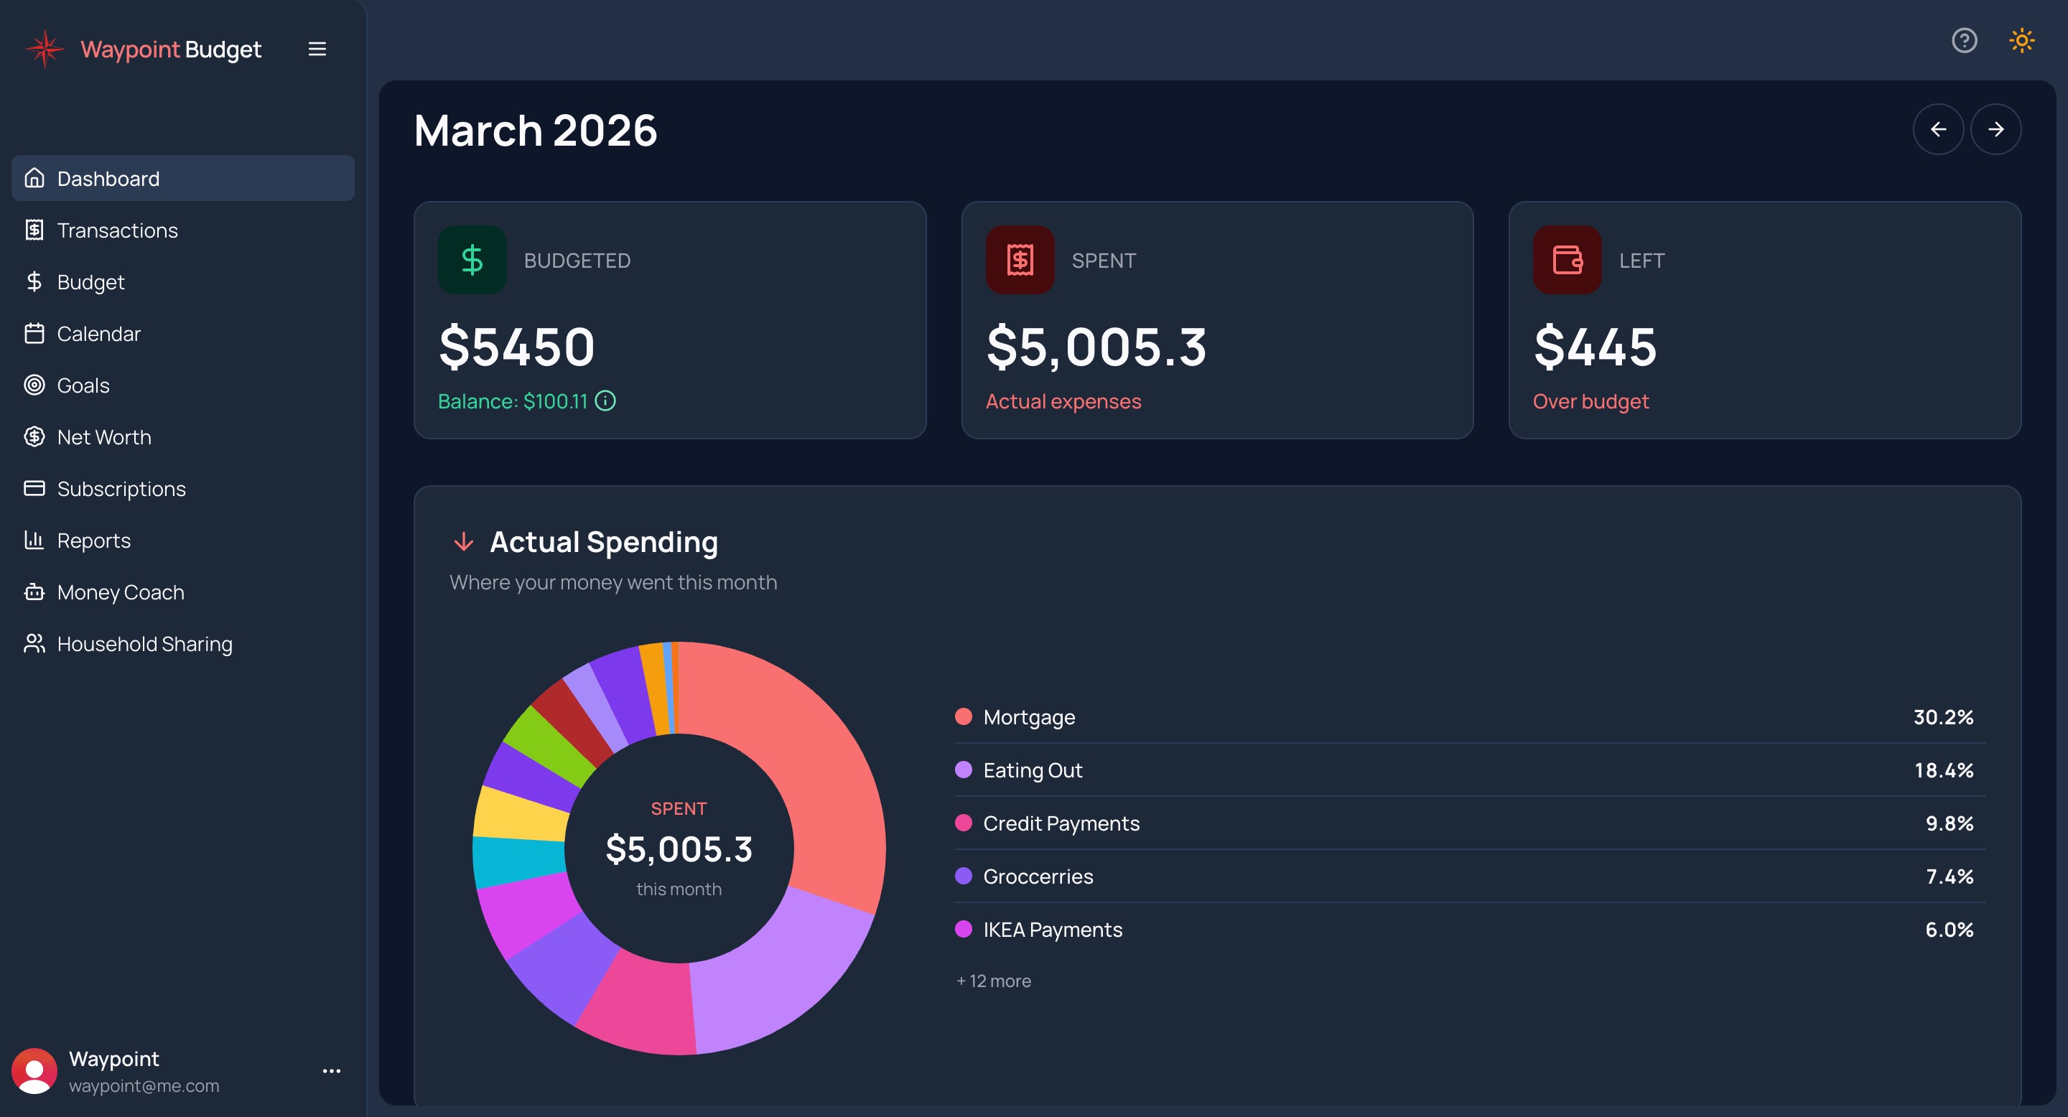Click the Balance: $100.11 text
Screen dimensions: 2068x1117
[x=513, y=401]
